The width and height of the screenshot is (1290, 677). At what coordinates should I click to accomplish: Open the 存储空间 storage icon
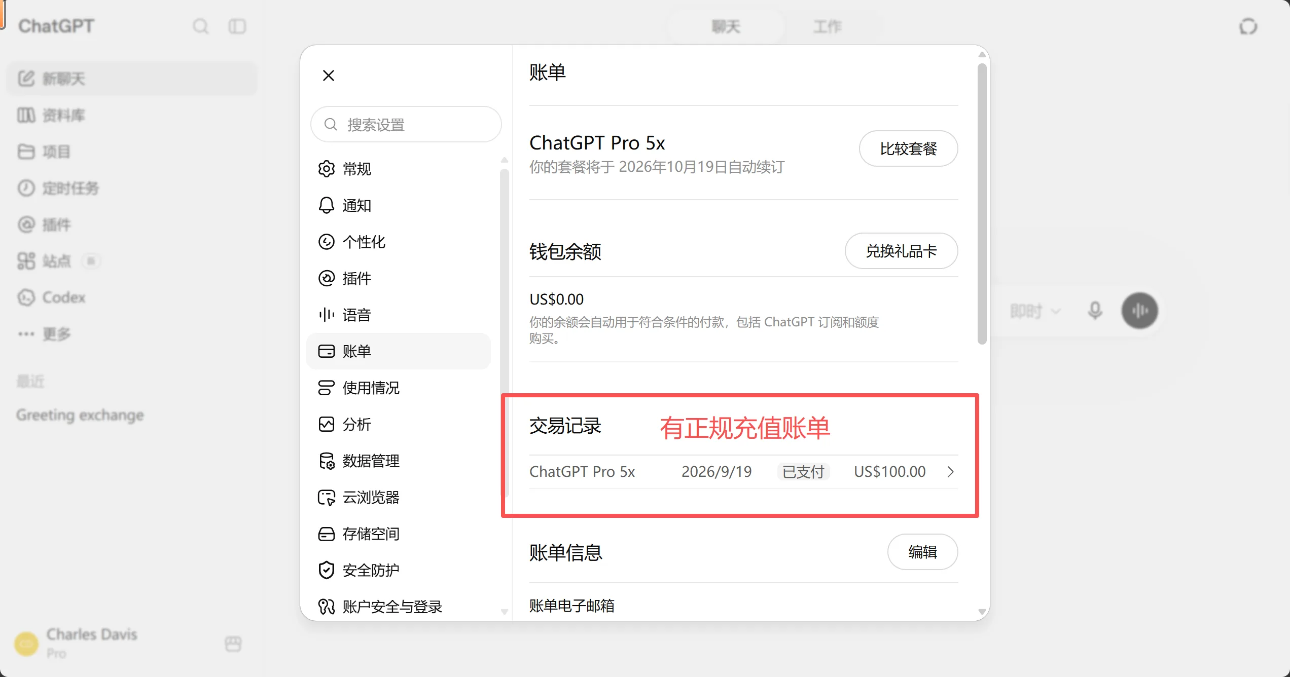point(327,534)
